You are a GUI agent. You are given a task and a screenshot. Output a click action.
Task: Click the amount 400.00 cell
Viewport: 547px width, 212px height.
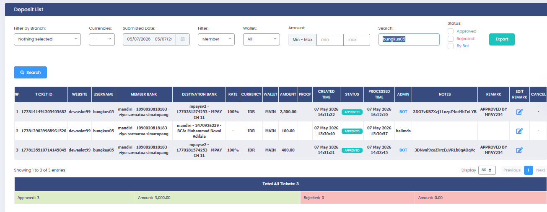pos(288,150)
